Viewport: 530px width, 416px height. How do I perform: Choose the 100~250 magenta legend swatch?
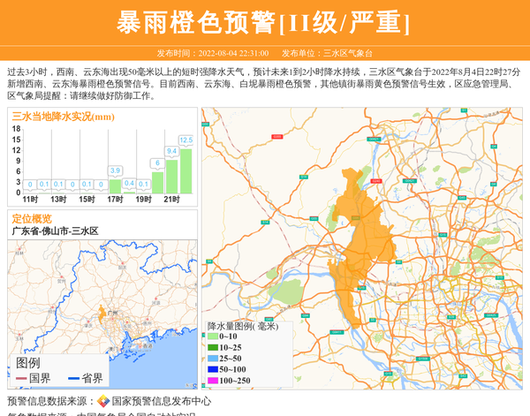click(212, 380)
